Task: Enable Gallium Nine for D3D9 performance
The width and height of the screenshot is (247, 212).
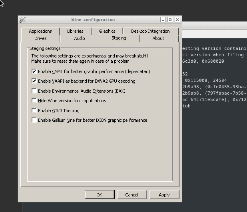Action: pyautogui.click(x=34, y=120)
